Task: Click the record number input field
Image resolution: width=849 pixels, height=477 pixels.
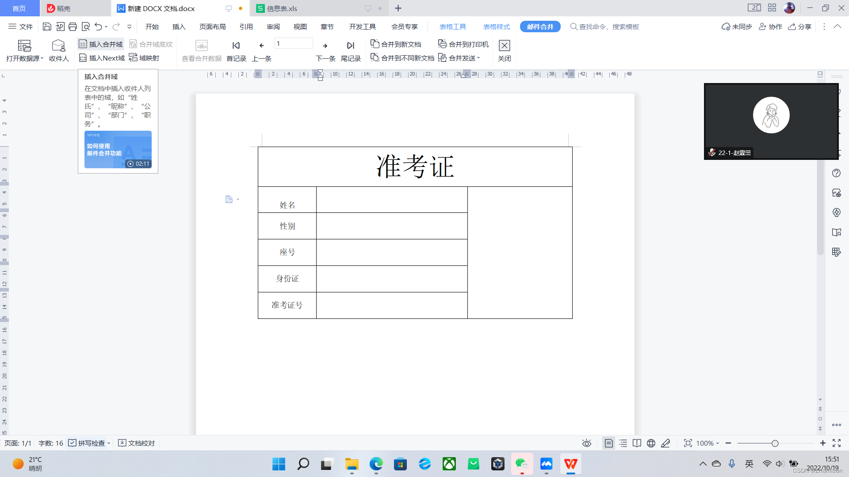Action: point(294,43)
